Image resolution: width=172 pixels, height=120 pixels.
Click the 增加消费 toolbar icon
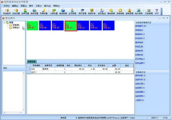[x=111, y=11]
